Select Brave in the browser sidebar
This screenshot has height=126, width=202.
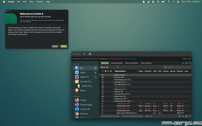click(85, 90)
